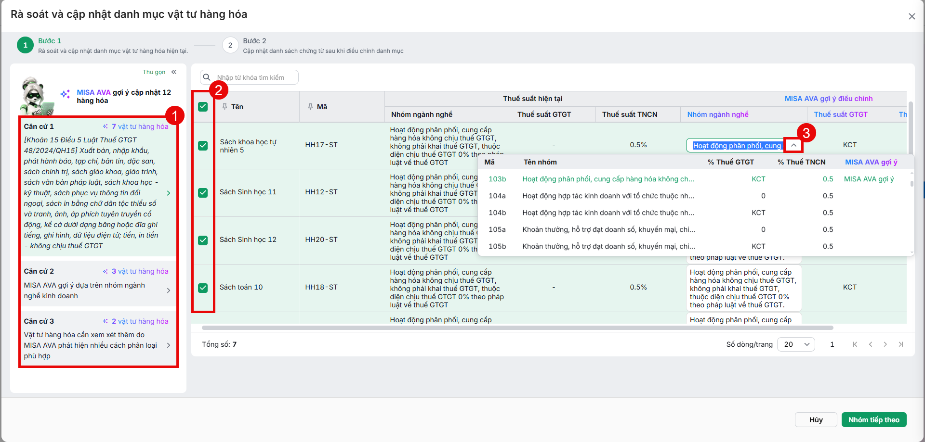
Task: Go to the first page arrow
Action: [855, 344]
